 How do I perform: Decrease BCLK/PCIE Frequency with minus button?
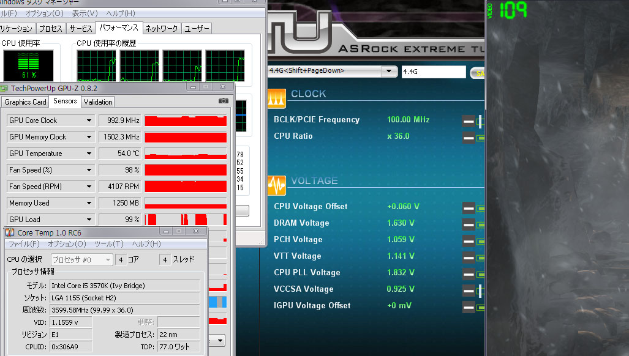tap(468, 121)
